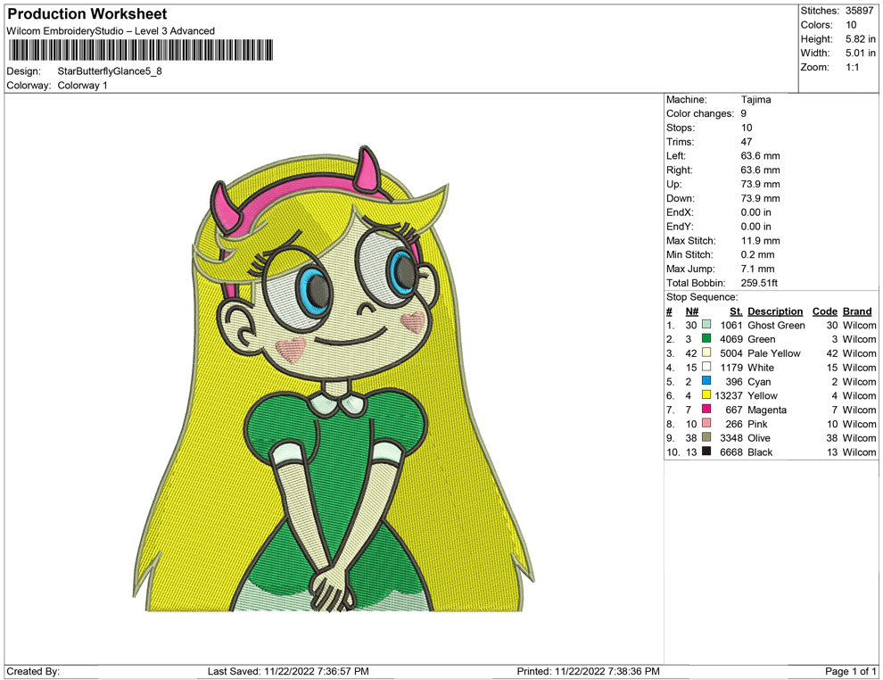Pick the Magenta thread swatch
Viewport: 883px width, 680px height.
pyautogui.click(x=706, y=409)
